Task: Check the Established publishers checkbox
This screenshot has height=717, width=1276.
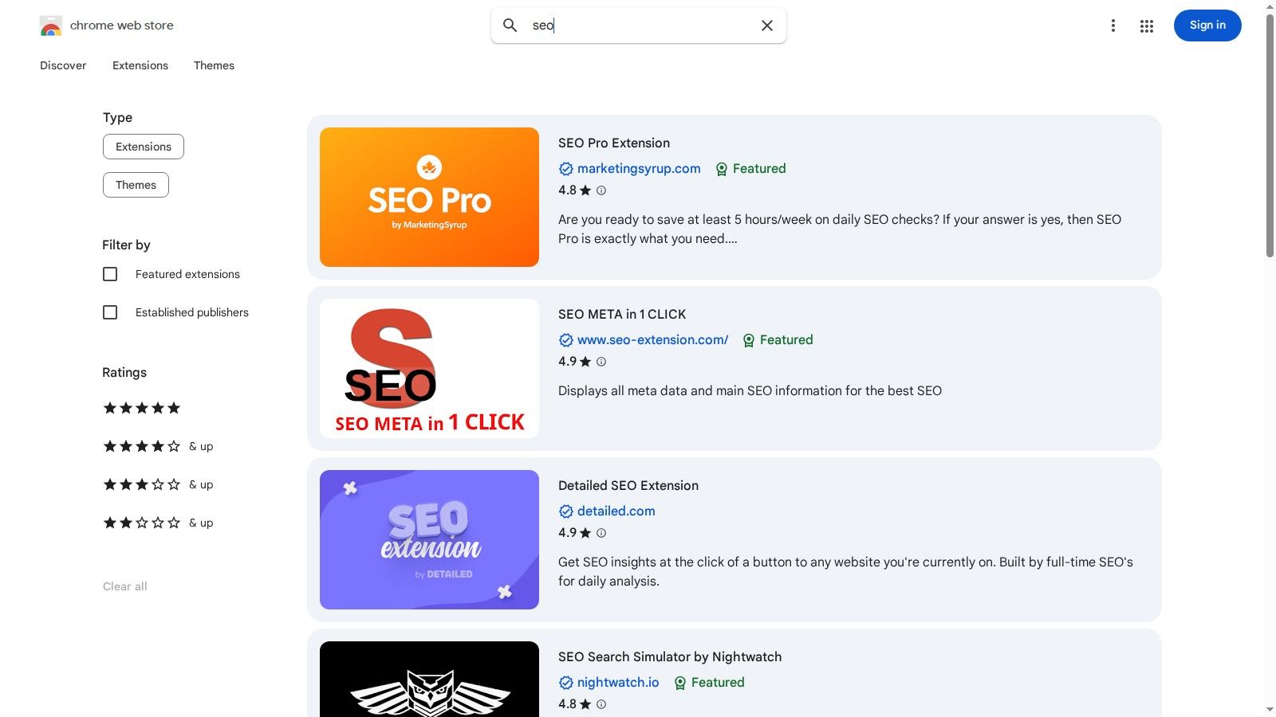Action: 109,312
